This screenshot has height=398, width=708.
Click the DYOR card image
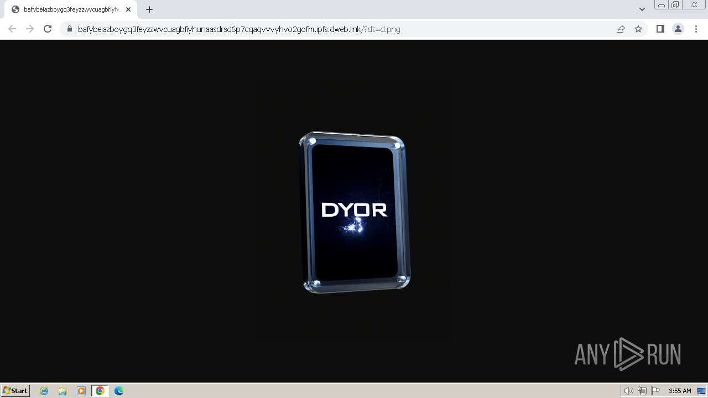pos(355,212)
